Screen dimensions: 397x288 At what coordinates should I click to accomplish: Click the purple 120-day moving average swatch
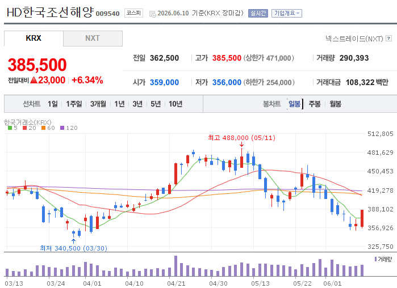pyautogui.click(x=62, y=128)
